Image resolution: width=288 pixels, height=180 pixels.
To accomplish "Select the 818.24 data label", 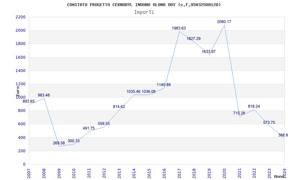I will [254, 106].
